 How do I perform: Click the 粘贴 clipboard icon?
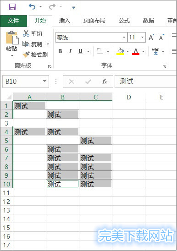click(x=12, y=38)
